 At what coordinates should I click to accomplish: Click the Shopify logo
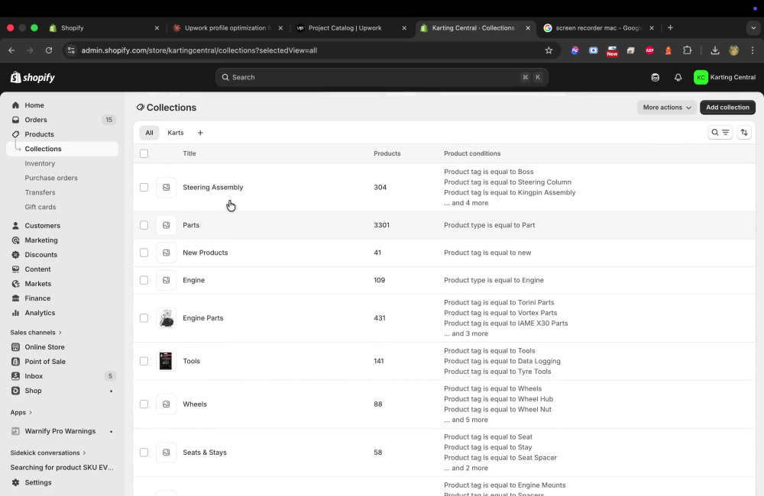pos(33,77)
